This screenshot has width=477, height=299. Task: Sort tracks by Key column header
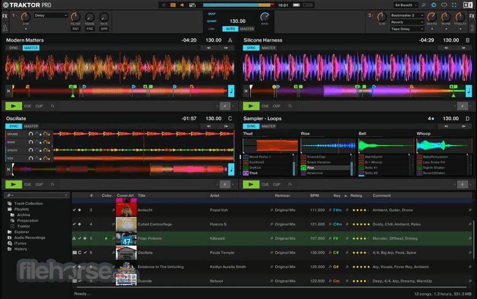coord(337,195)
